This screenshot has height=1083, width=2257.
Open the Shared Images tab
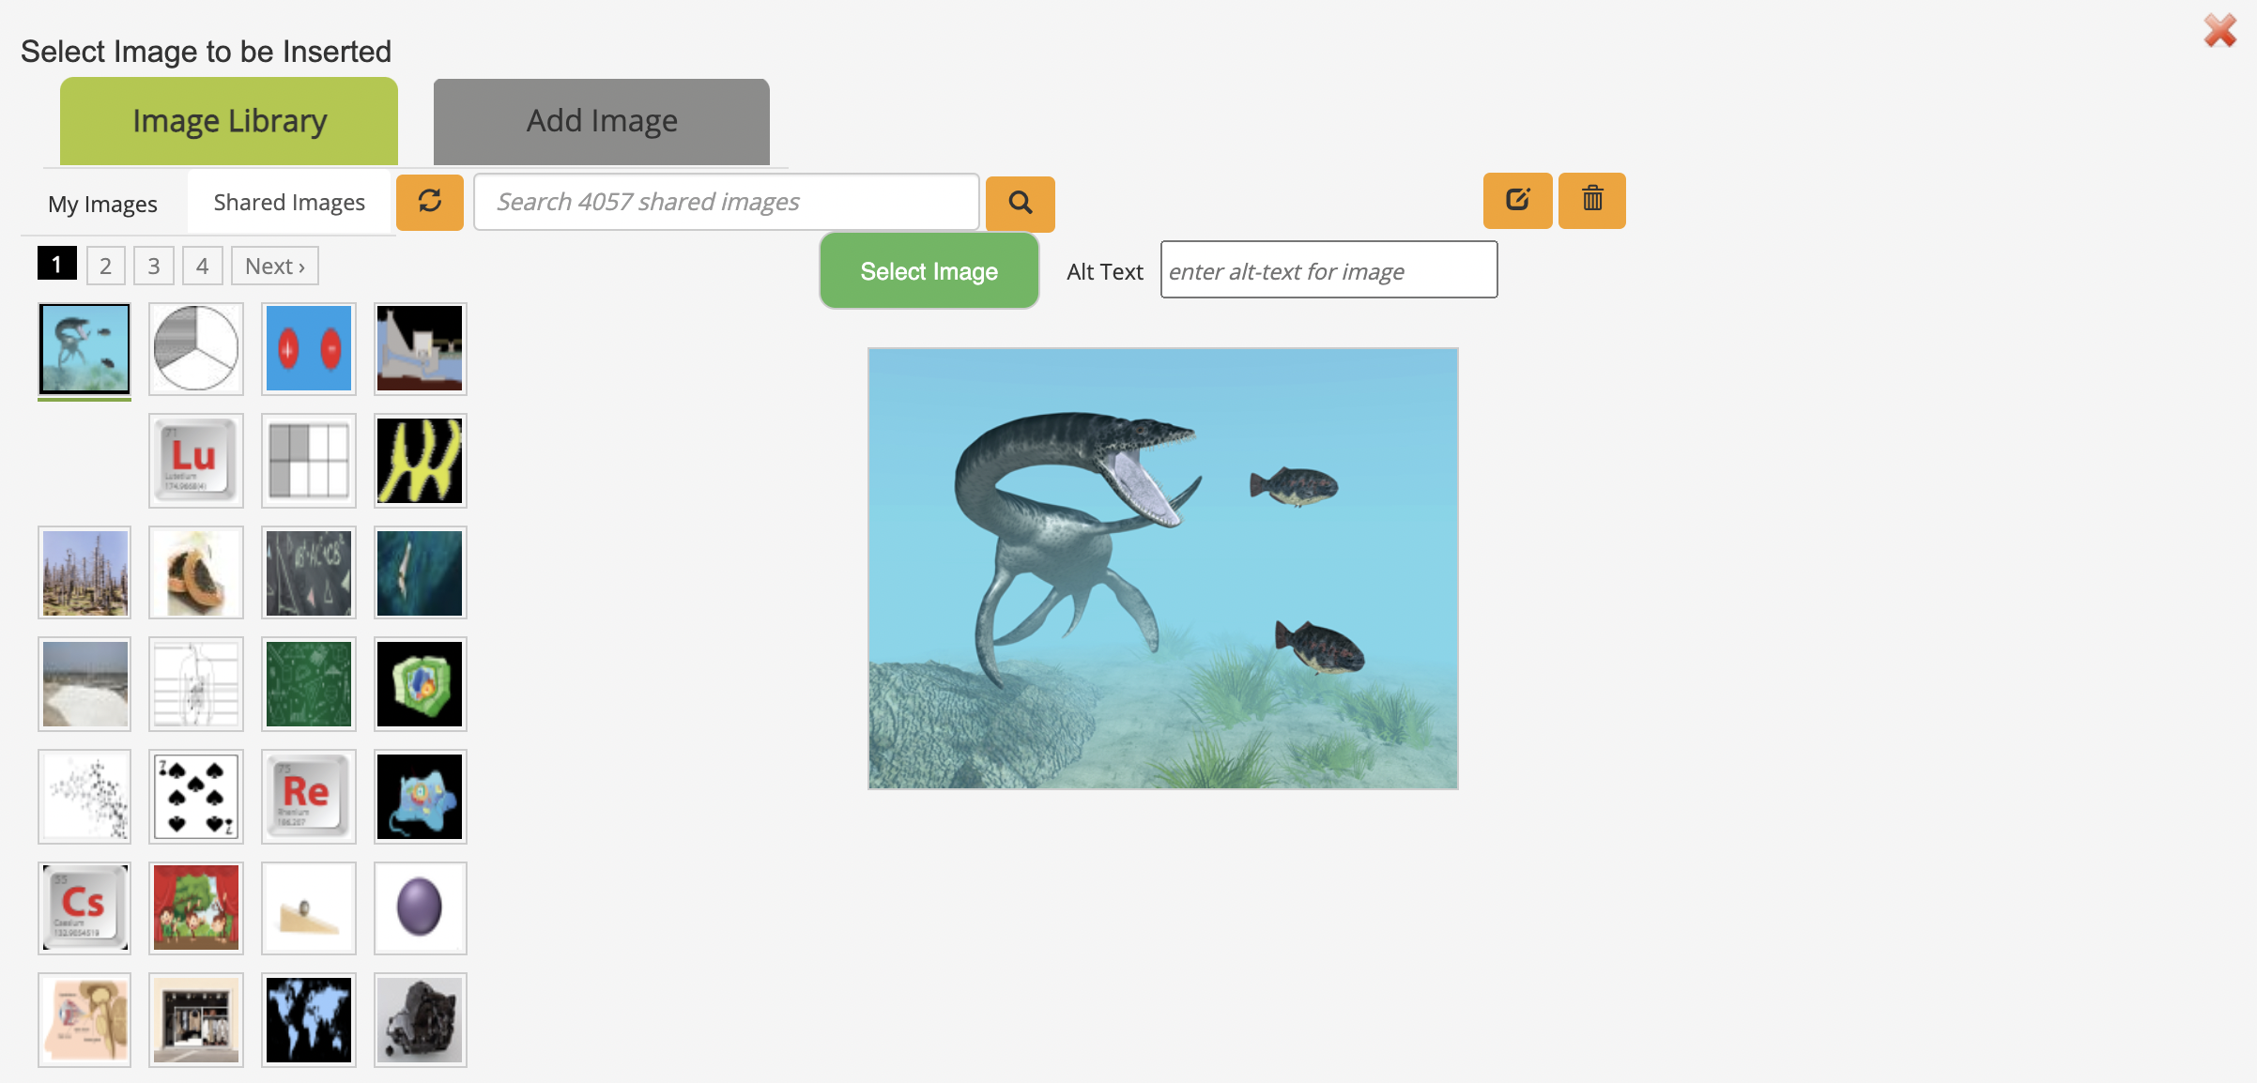pos(289,203)
